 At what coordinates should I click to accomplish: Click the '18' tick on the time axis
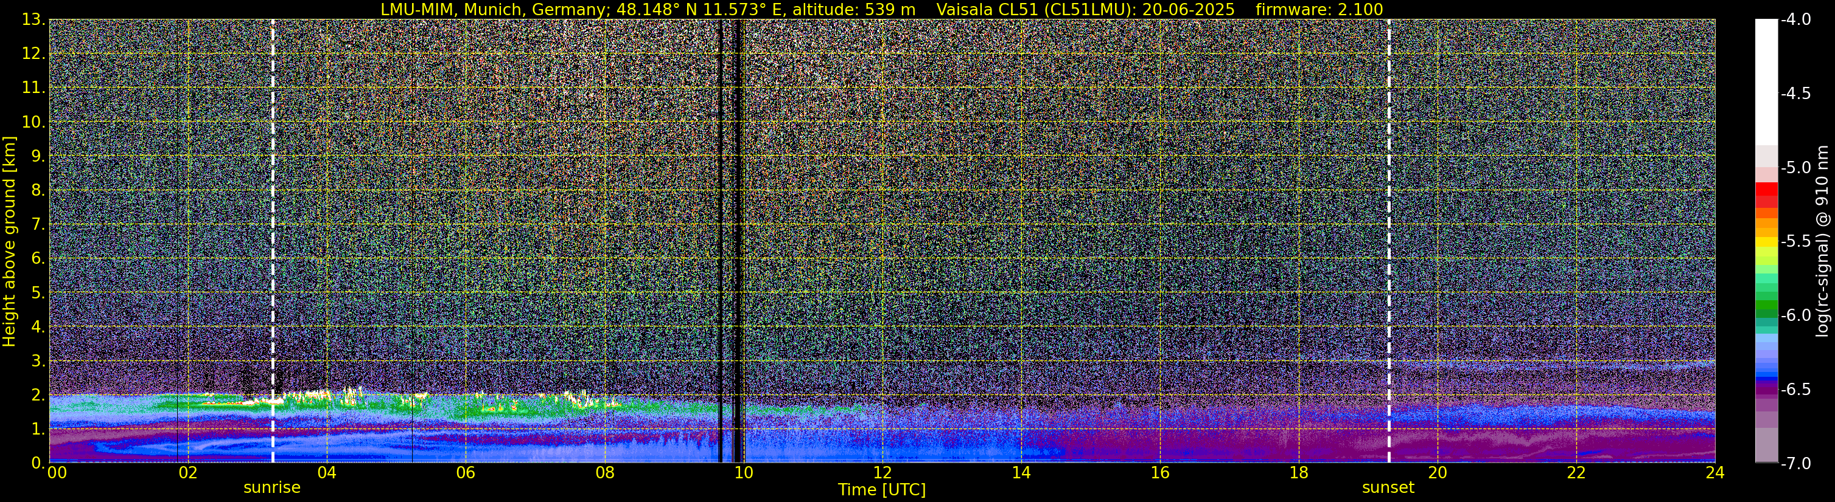pos(1299,473)
